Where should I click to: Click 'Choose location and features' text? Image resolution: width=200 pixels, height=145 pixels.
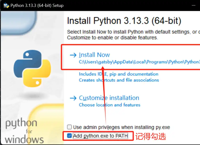(110, 105)
